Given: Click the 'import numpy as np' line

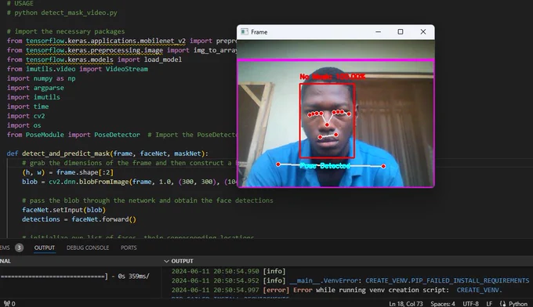Looking at the screenshot, I should click(41, 78).
